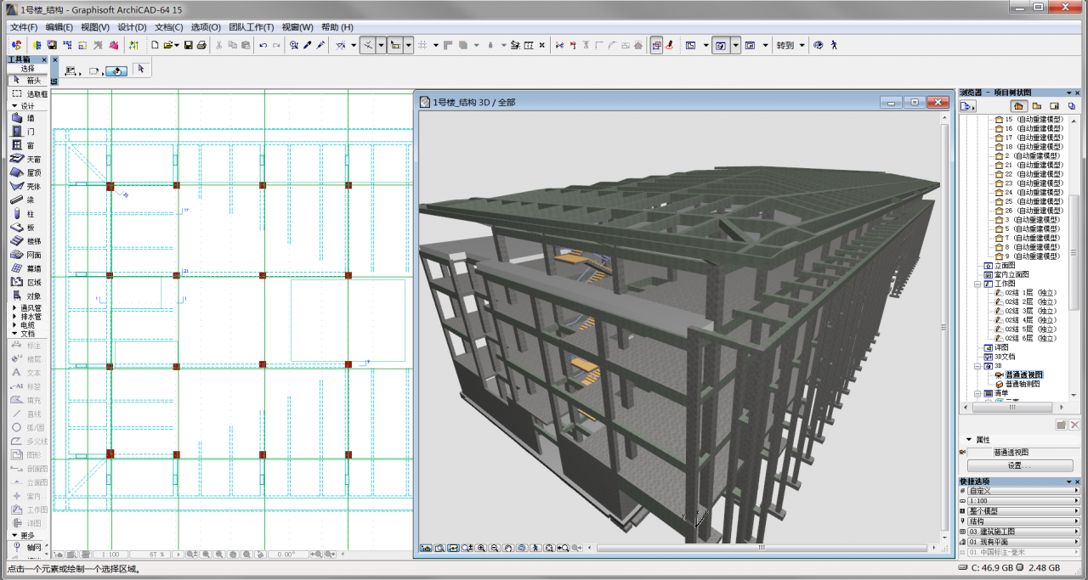Choose the Arrow (箭头) selection tool
The image size is (1088, 580).
[x=27, y=80]
